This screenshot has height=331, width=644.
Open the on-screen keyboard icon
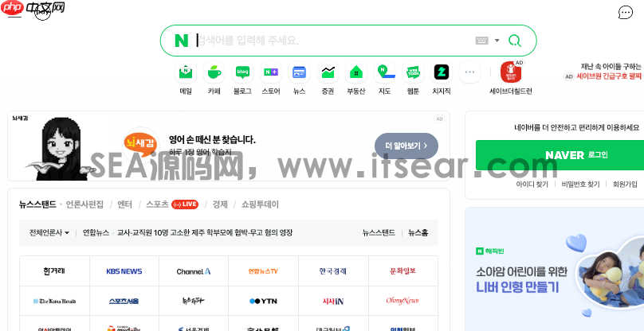click(x=481, y=41)
